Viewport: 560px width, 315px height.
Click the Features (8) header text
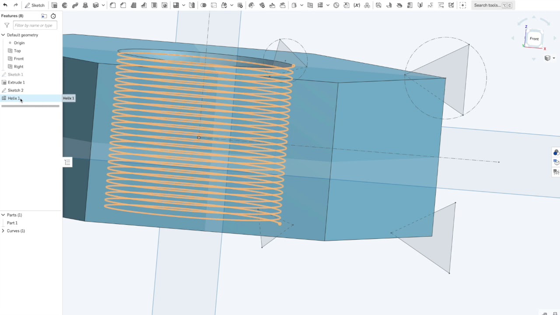click(x=12, y=16)
